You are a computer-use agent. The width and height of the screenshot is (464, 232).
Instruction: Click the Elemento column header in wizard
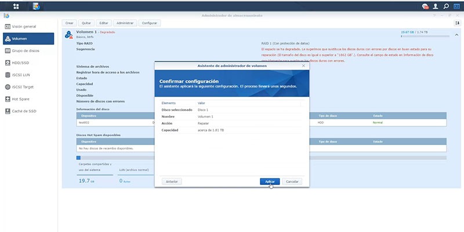168,103
